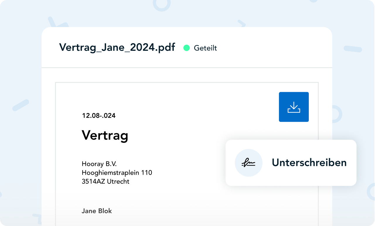This screenshot has width=375, height=226.
Task: Click the blue download icon button
Action: pyautogui.click(x=294, y=107)
